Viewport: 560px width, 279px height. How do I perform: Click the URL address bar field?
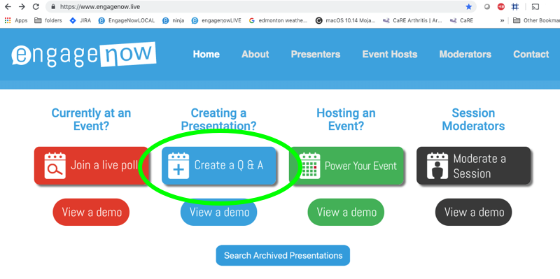(260, 7)
